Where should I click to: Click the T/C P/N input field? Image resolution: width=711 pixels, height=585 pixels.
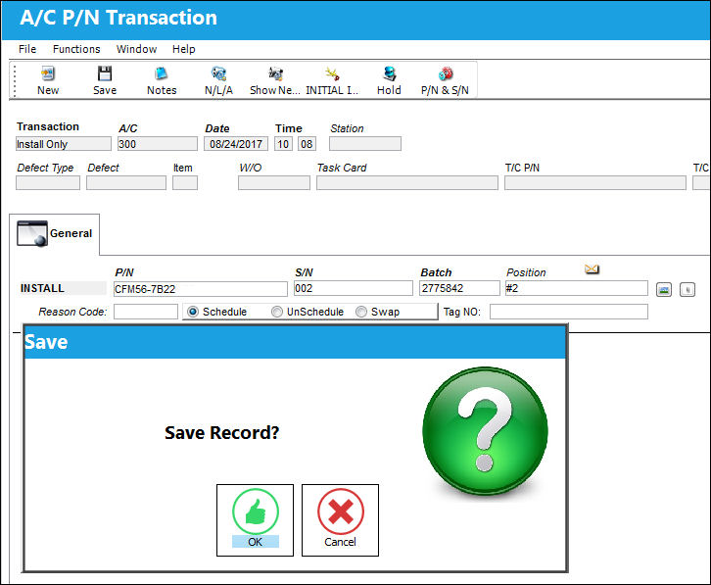(x=595, y=183)
